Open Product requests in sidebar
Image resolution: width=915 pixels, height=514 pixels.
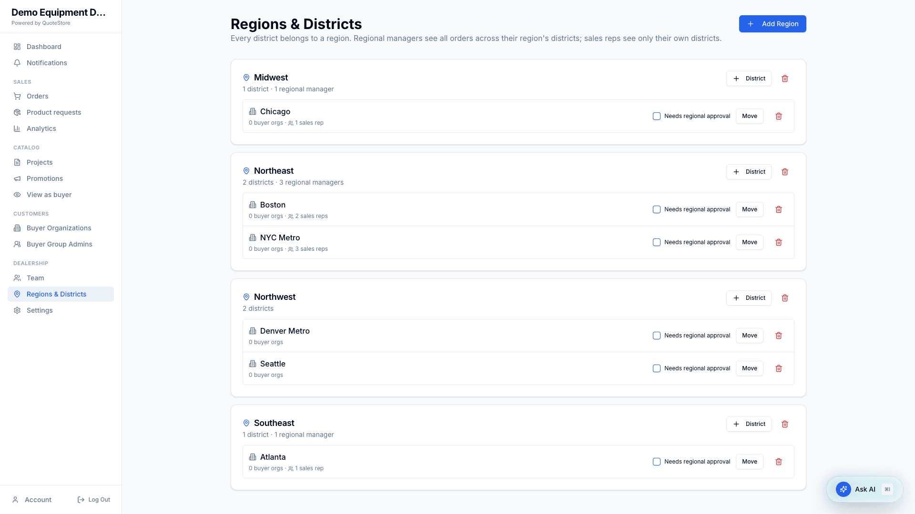(61, 112)
